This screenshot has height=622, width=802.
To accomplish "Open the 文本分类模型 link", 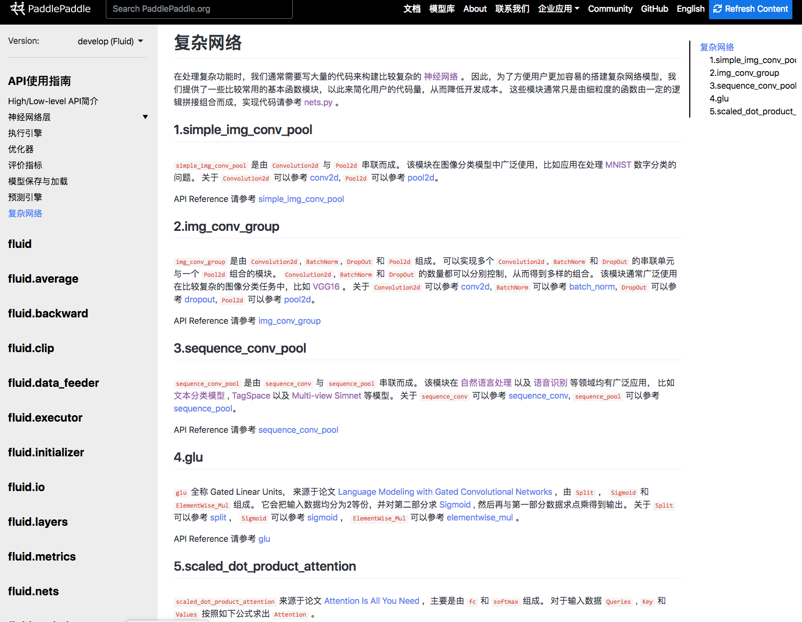I will [x=199, y=395].
